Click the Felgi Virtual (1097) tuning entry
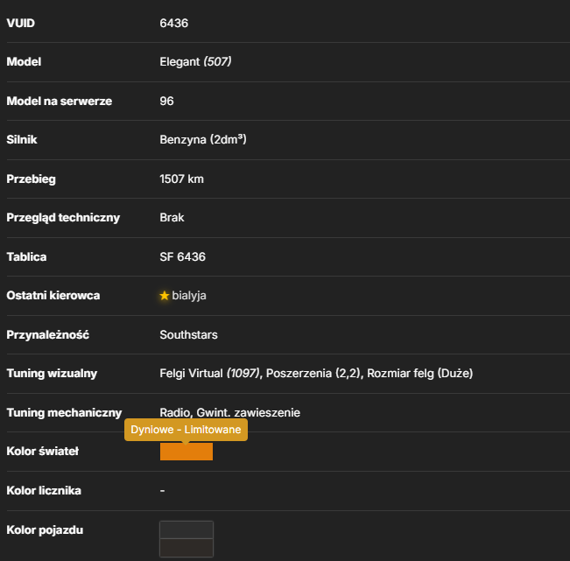 (210, 374)
